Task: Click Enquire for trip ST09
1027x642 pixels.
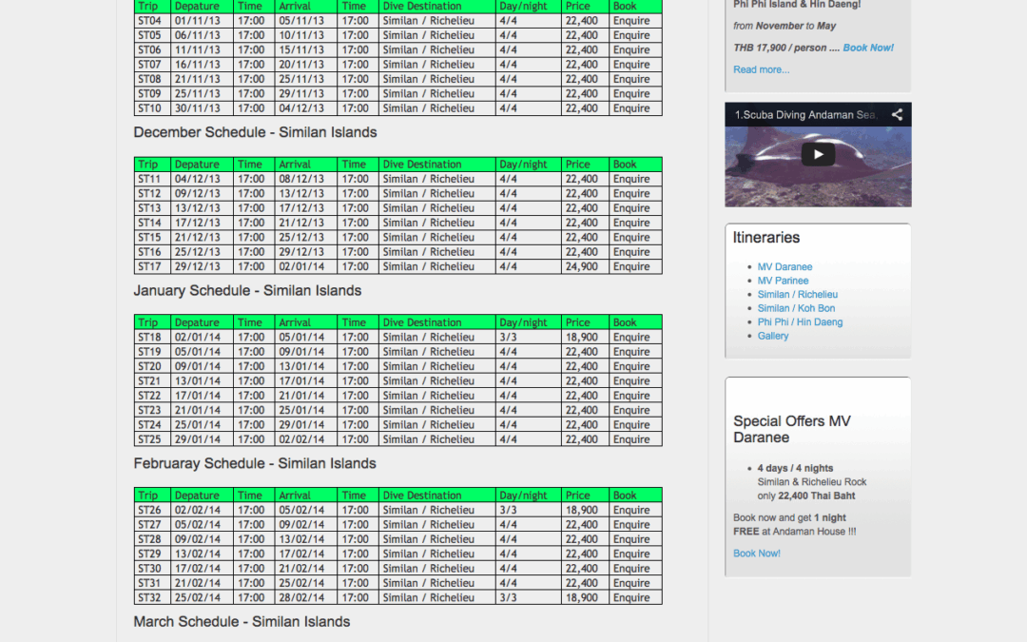Action: [631, 93]
